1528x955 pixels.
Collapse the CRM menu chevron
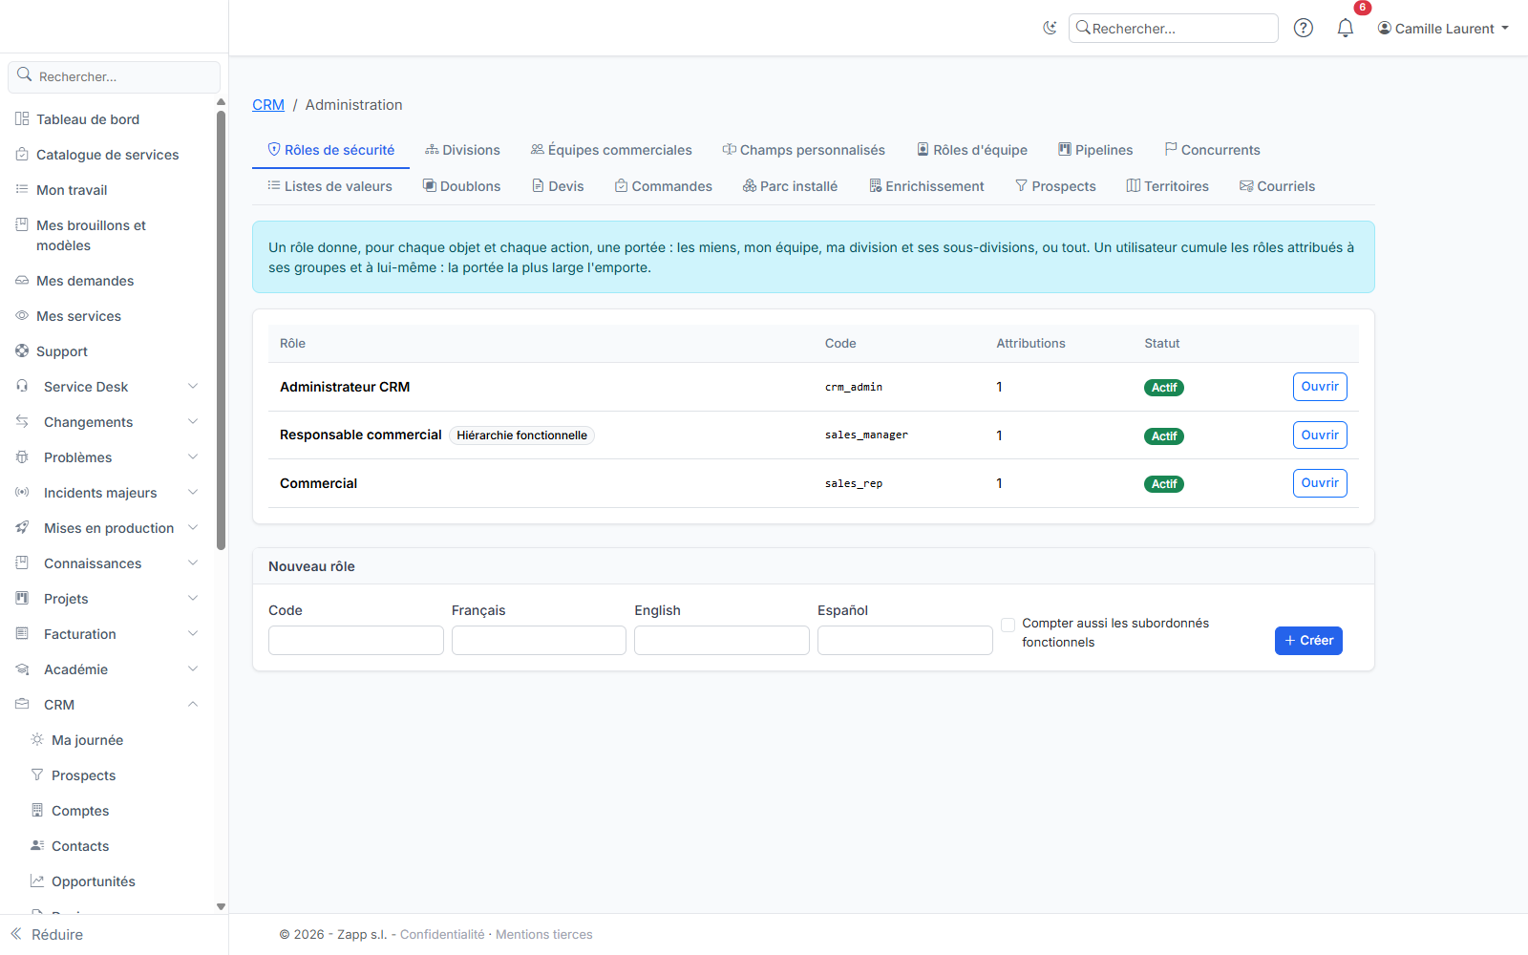click(x=193, y=704)
